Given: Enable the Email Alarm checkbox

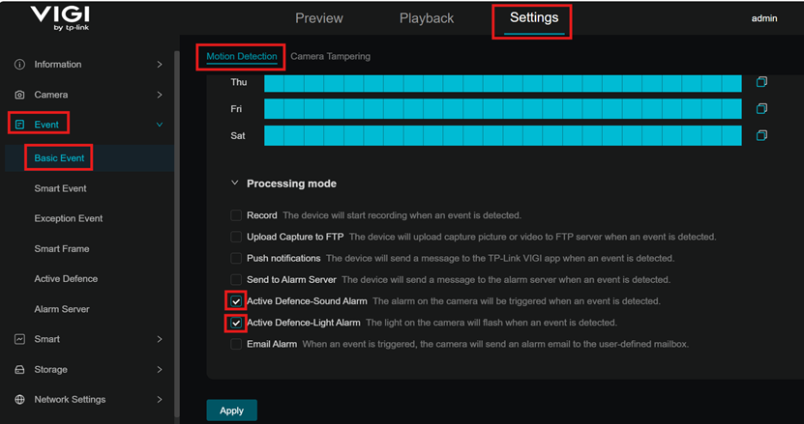Looking at the screenshot, I should point(236,344).
